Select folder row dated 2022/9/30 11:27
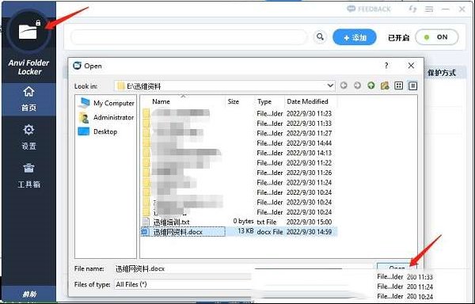This screenshot has width=475, height=304. pyautogui.click(x=238, y=133)
